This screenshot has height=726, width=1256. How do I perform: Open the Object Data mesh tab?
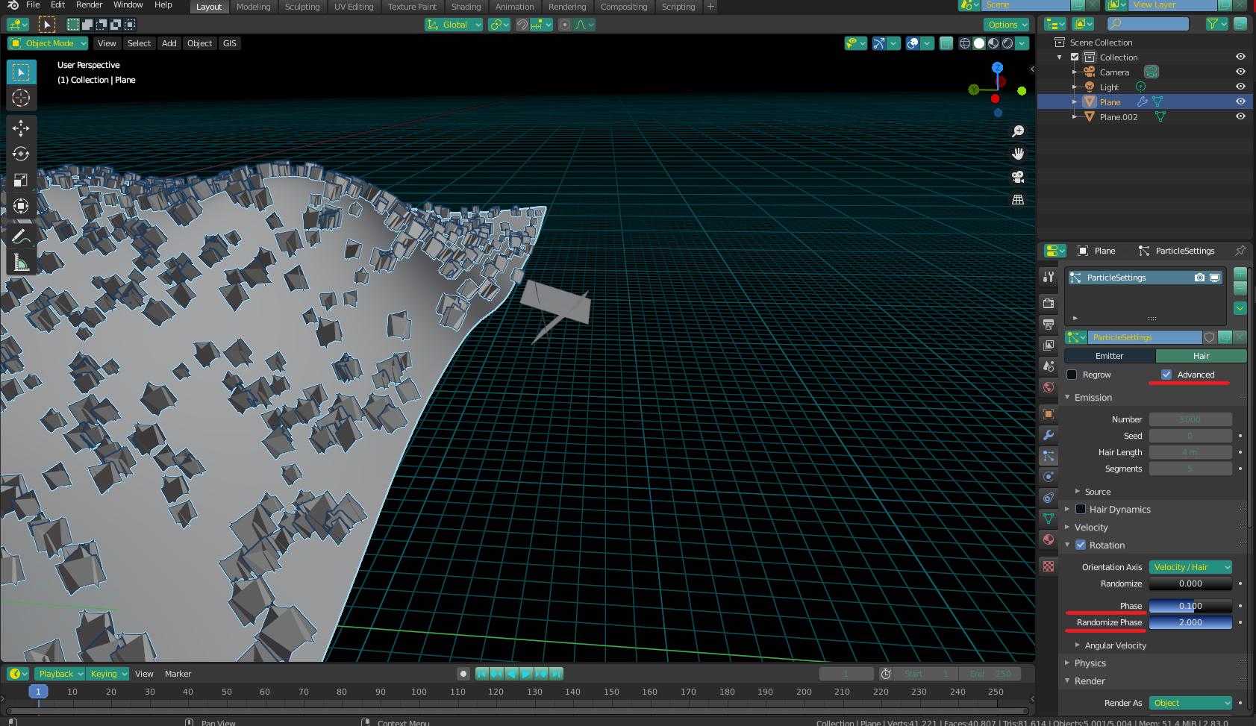[x=1049, y=519]
